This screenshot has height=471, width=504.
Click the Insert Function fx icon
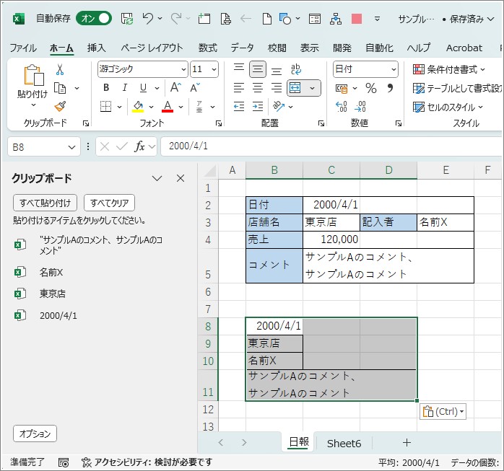(x=139, y=146)
